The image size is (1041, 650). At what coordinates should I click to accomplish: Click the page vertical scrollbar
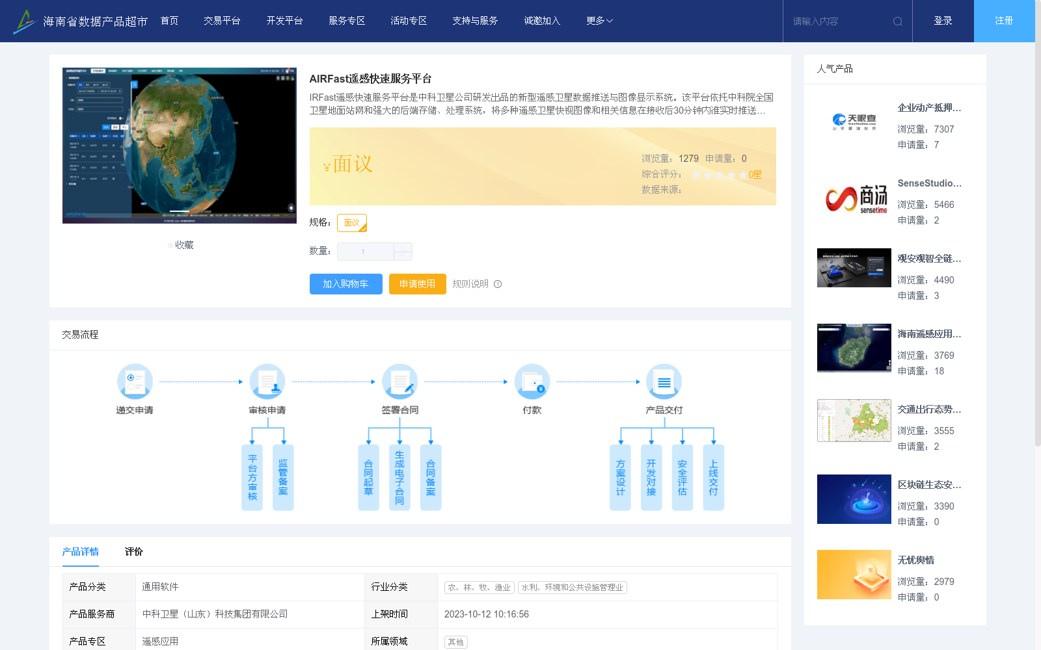pyautogui.click(x=1038, y=223)
